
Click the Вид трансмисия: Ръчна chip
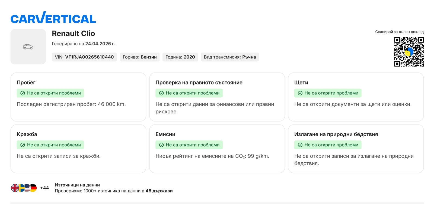pyautogui.click(x=230, y=57)
